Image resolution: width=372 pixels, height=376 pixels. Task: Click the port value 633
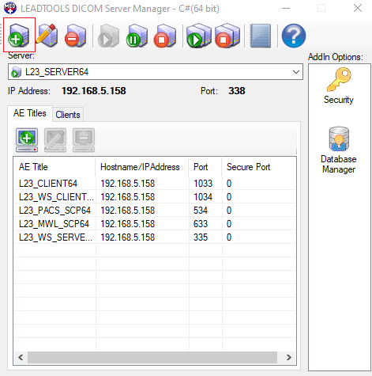[x=201, y=224]
